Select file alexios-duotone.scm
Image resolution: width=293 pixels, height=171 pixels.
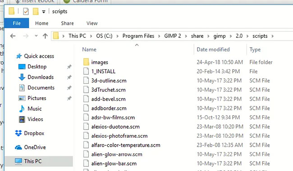115,127
